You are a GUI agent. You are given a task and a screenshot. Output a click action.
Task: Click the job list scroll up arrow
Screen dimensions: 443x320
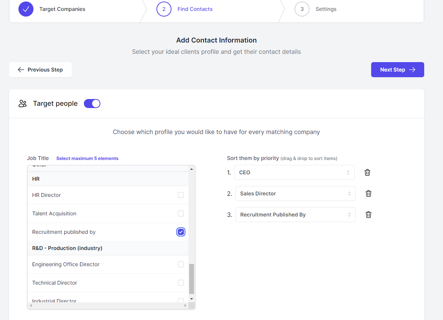(191, 169)
